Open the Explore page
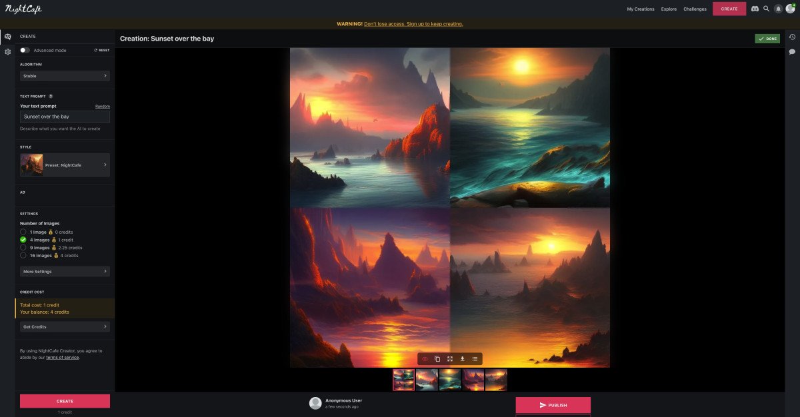 669,9
